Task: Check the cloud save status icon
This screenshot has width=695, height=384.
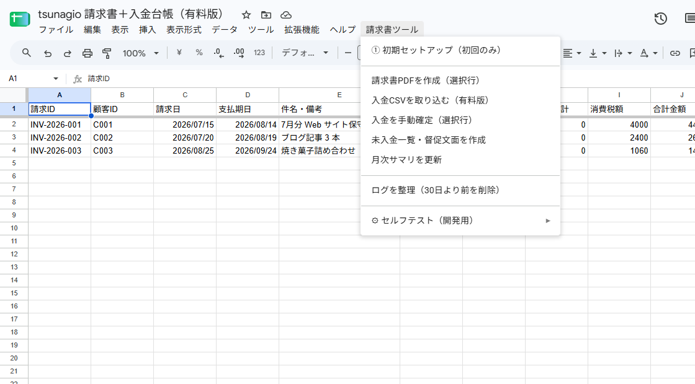Action: point(286,15)
